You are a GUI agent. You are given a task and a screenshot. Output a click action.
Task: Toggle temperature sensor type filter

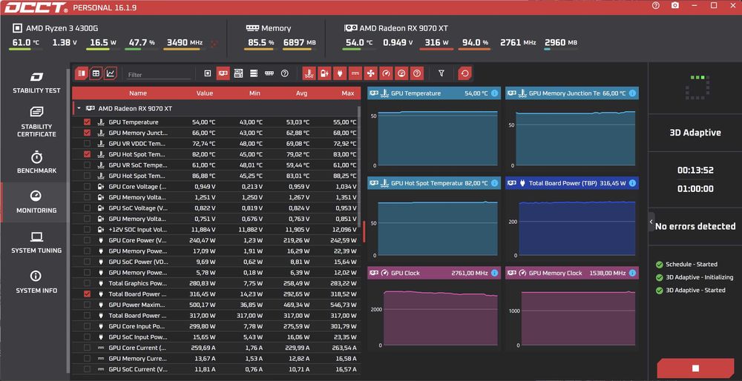tap(309, 73)
